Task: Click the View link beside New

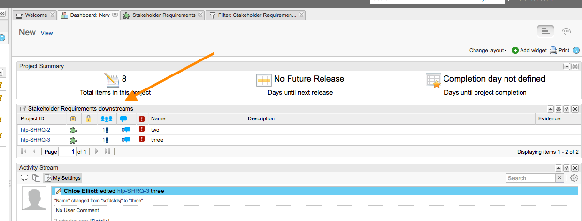Action: (47, 33)
